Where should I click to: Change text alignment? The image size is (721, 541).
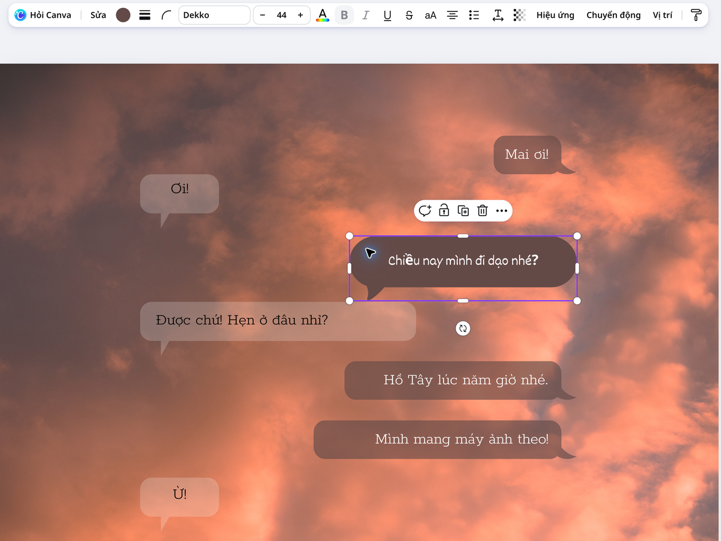click(x=452, y=15)
